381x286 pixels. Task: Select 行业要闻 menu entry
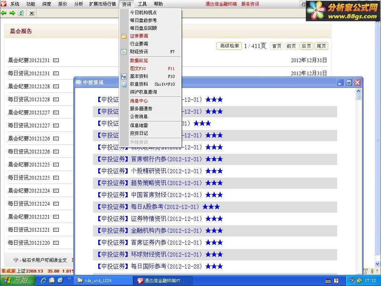(151, 44)
